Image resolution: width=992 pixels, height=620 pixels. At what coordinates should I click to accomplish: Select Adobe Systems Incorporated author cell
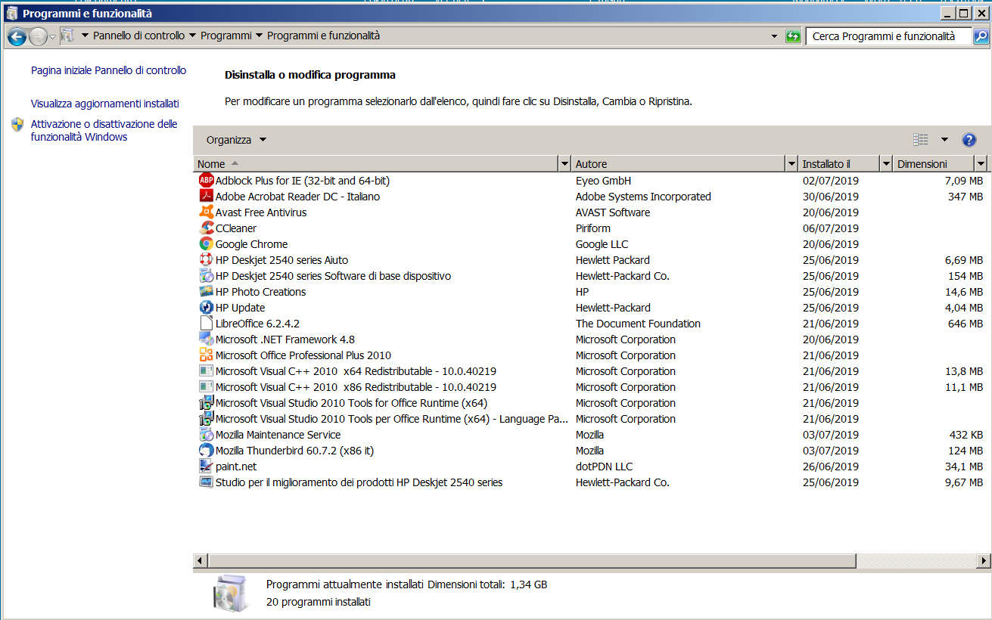click(643, 197)
